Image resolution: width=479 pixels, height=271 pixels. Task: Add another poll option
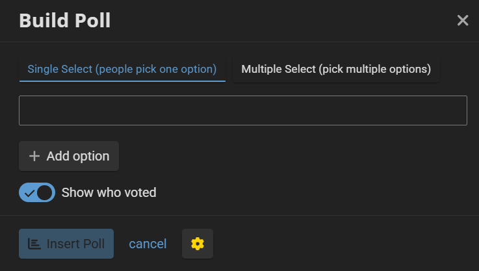69,156
